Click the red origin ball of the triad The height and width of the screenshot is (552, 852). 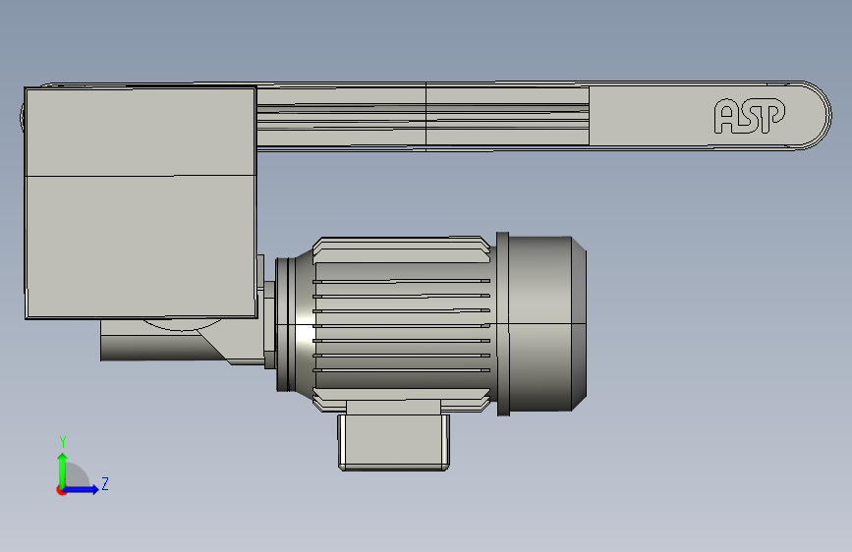pos(61,490)
